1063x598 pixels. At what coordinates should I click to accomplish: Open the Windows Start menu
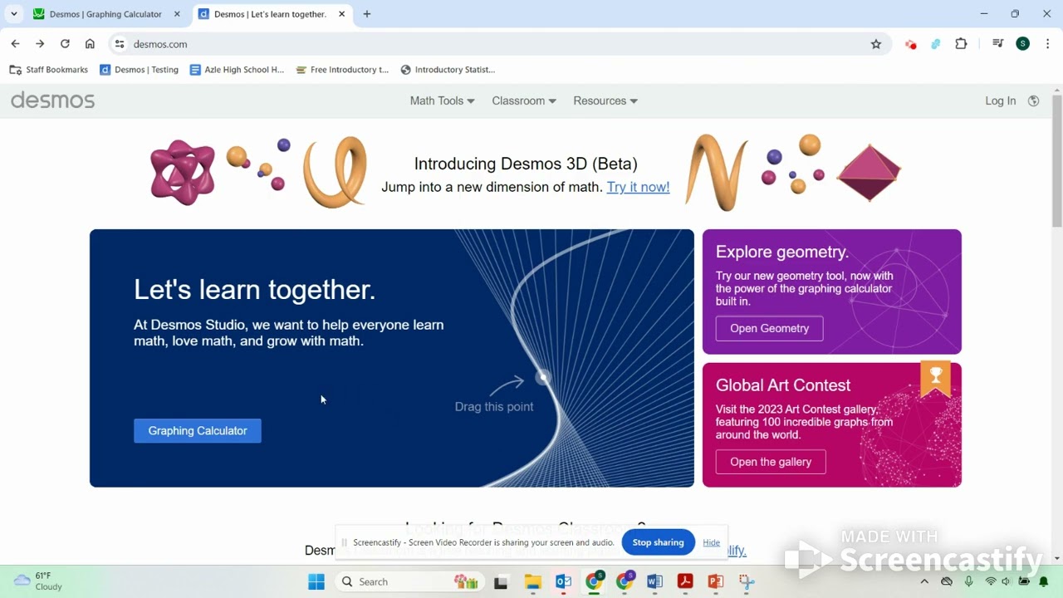click(x=316, y=581)
